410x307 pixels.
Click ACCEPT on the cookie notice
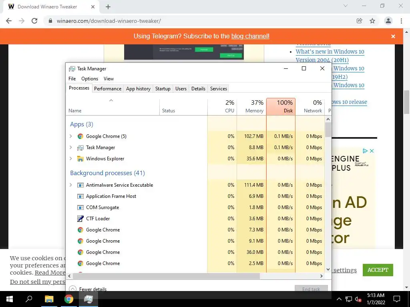click(x=378, y=270)
